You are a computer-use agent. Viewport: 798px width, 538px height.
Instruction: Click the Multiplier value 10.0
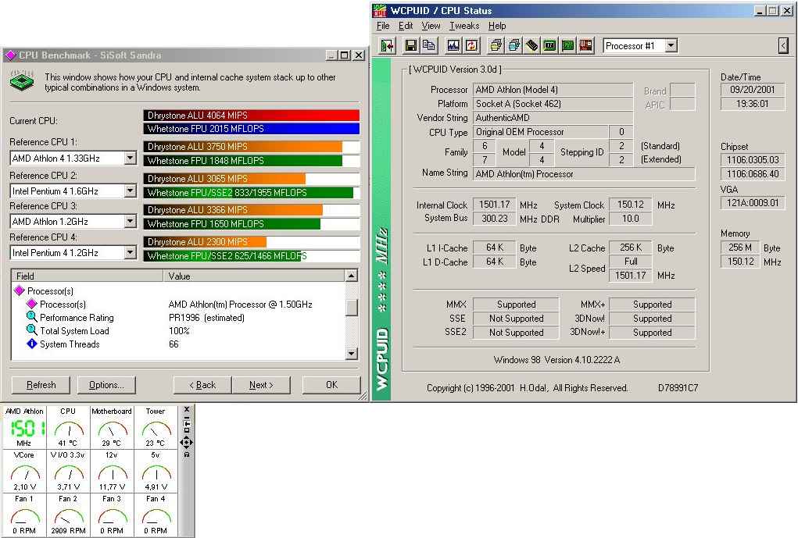tap(630, 219)
